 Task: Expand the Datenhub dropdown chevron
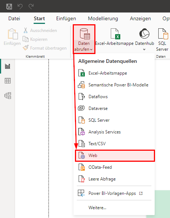pyautogui.click(x=144, y=49)
